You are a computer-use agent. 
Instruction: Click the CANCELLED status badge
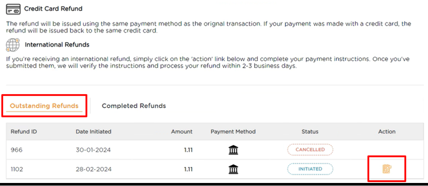tap(310, 150)
